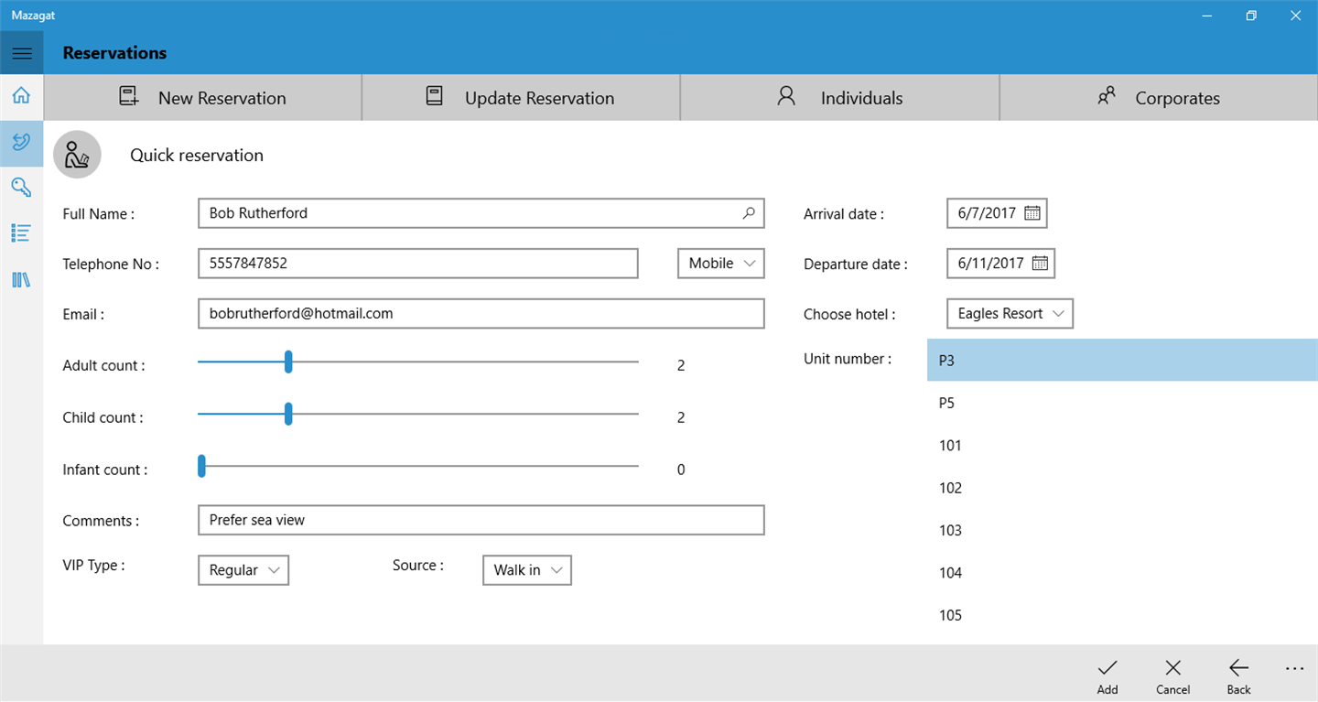Screen dimensions: 1318x702
Task: Switch to the Update Reservation tab
Action: coord(521,98)
